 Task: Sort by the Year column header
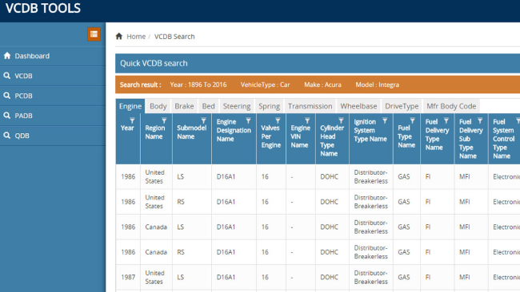[127, 128]
